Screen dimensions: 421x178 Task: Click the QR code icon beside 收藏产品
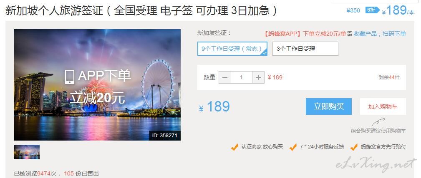350,34
